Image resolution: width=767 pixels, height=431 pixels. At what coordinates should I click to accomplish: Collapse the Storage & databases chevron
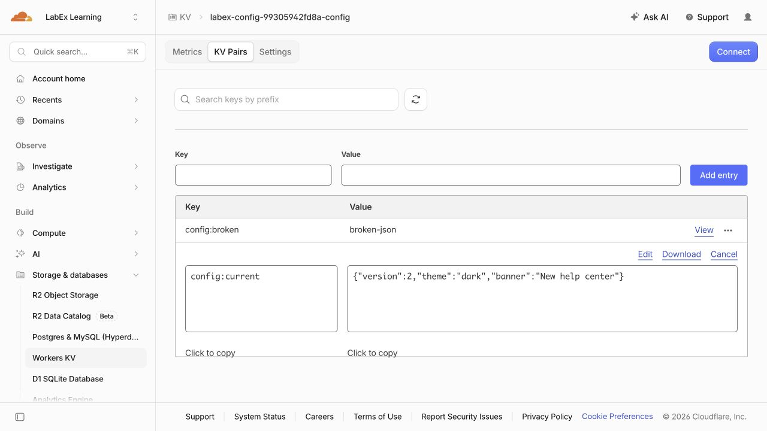pos(136,275)
